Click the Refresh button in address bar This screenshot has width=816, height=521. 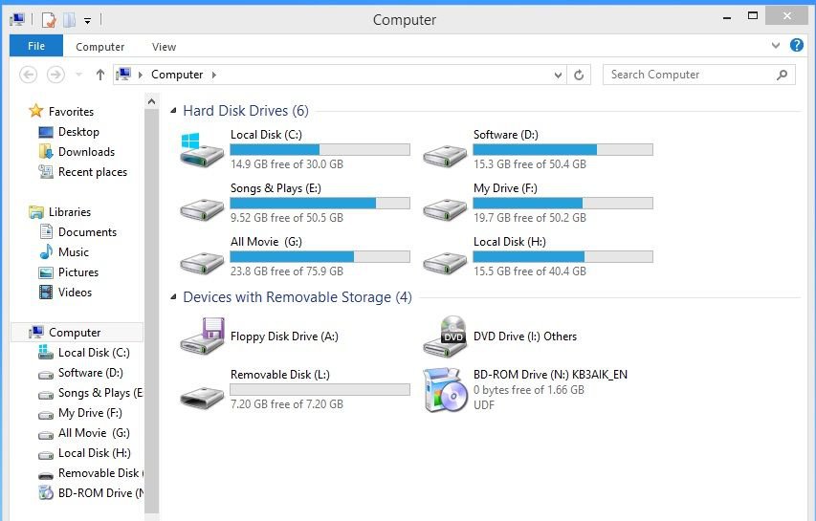click(x=579, y=75)
